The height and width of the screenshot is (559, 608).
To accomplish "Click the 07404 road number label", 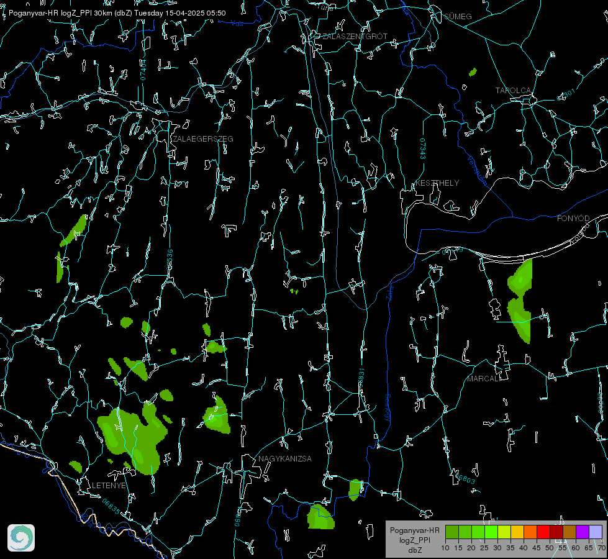I will tap(143, 70).
